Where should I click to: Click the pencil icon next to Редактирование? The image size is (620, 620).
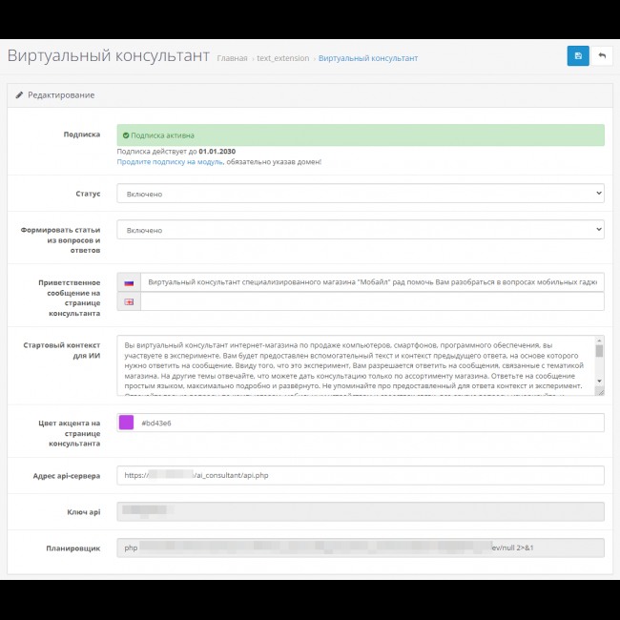19,95
